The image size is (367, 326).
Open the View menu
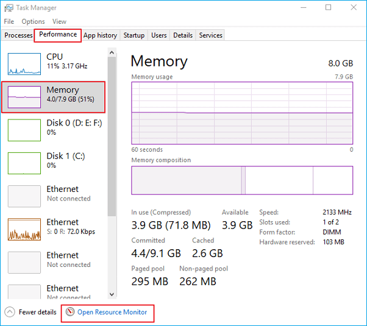[x=59, y=21]
